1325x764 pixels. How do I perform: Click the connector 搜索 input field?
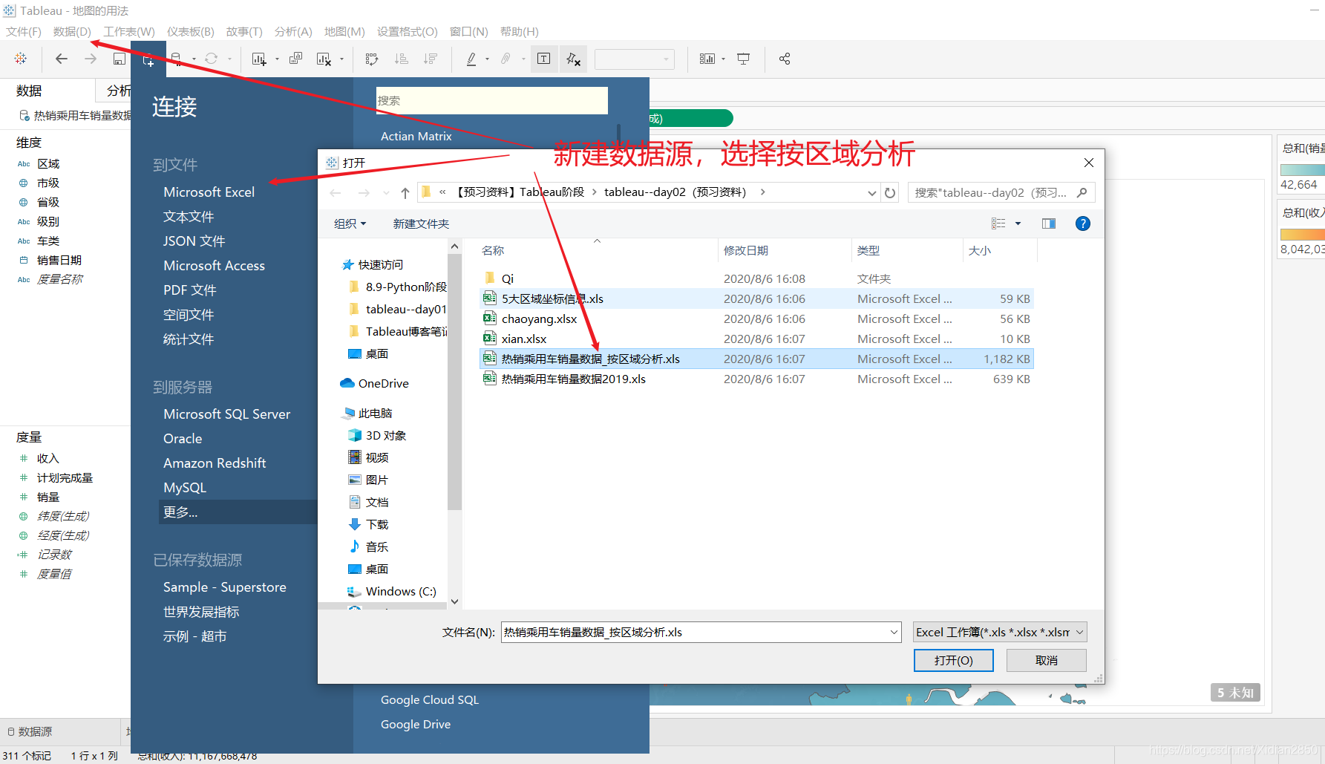tap(491, 100)
